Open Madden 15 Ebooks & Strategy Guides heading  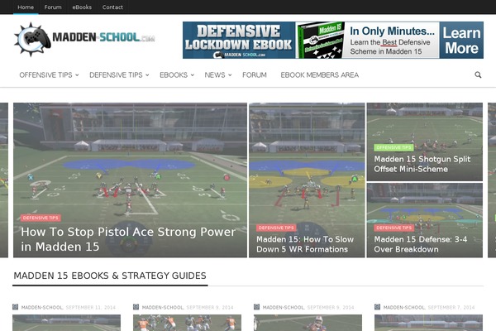point(110,276)
